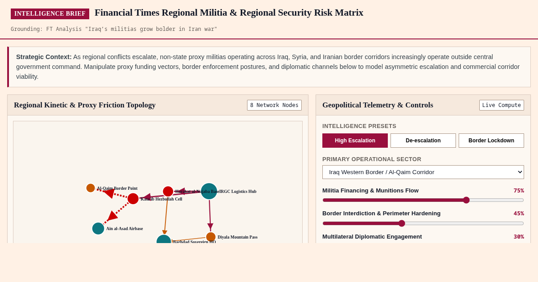Click the 45% border interdiction value

tap(519, 214)
